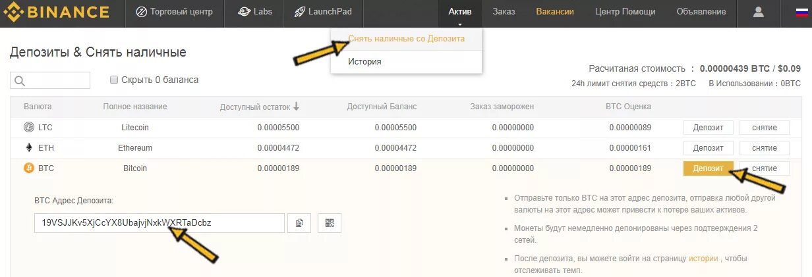This screenshot has width=812, height=277.
Task: Click Bitcoin name cell
Action: (135, 168)
